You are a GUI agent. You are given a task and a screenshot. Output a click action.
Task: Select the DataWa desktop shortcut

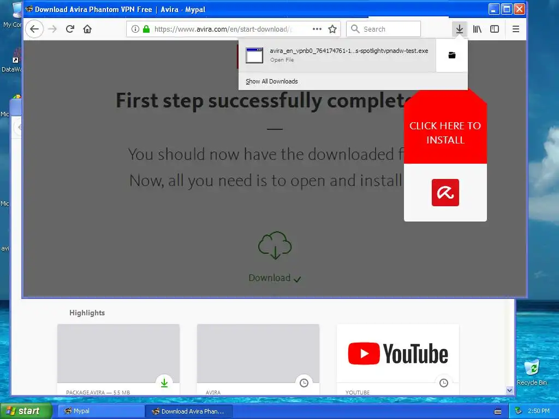pos(11,61)
